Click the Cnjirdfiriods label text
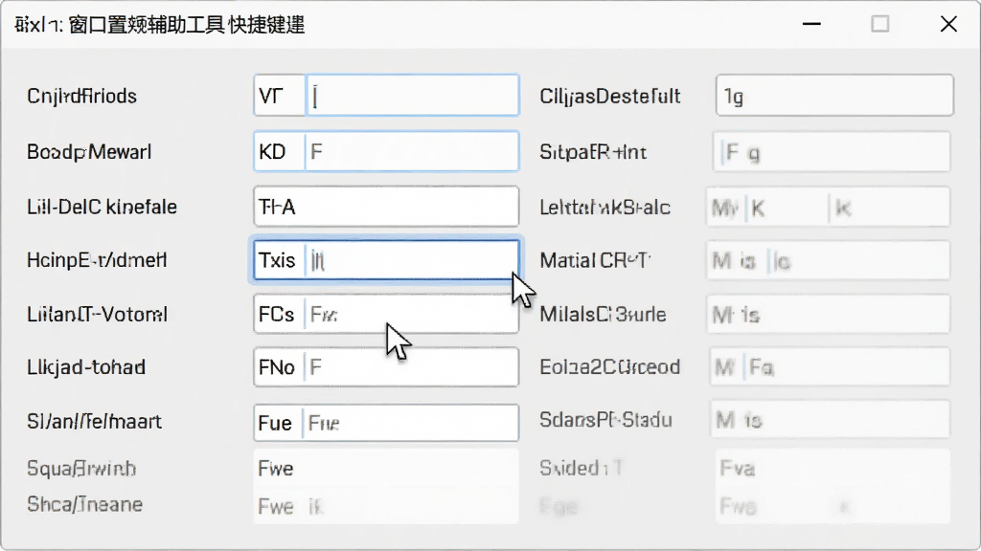 point(82,97)
